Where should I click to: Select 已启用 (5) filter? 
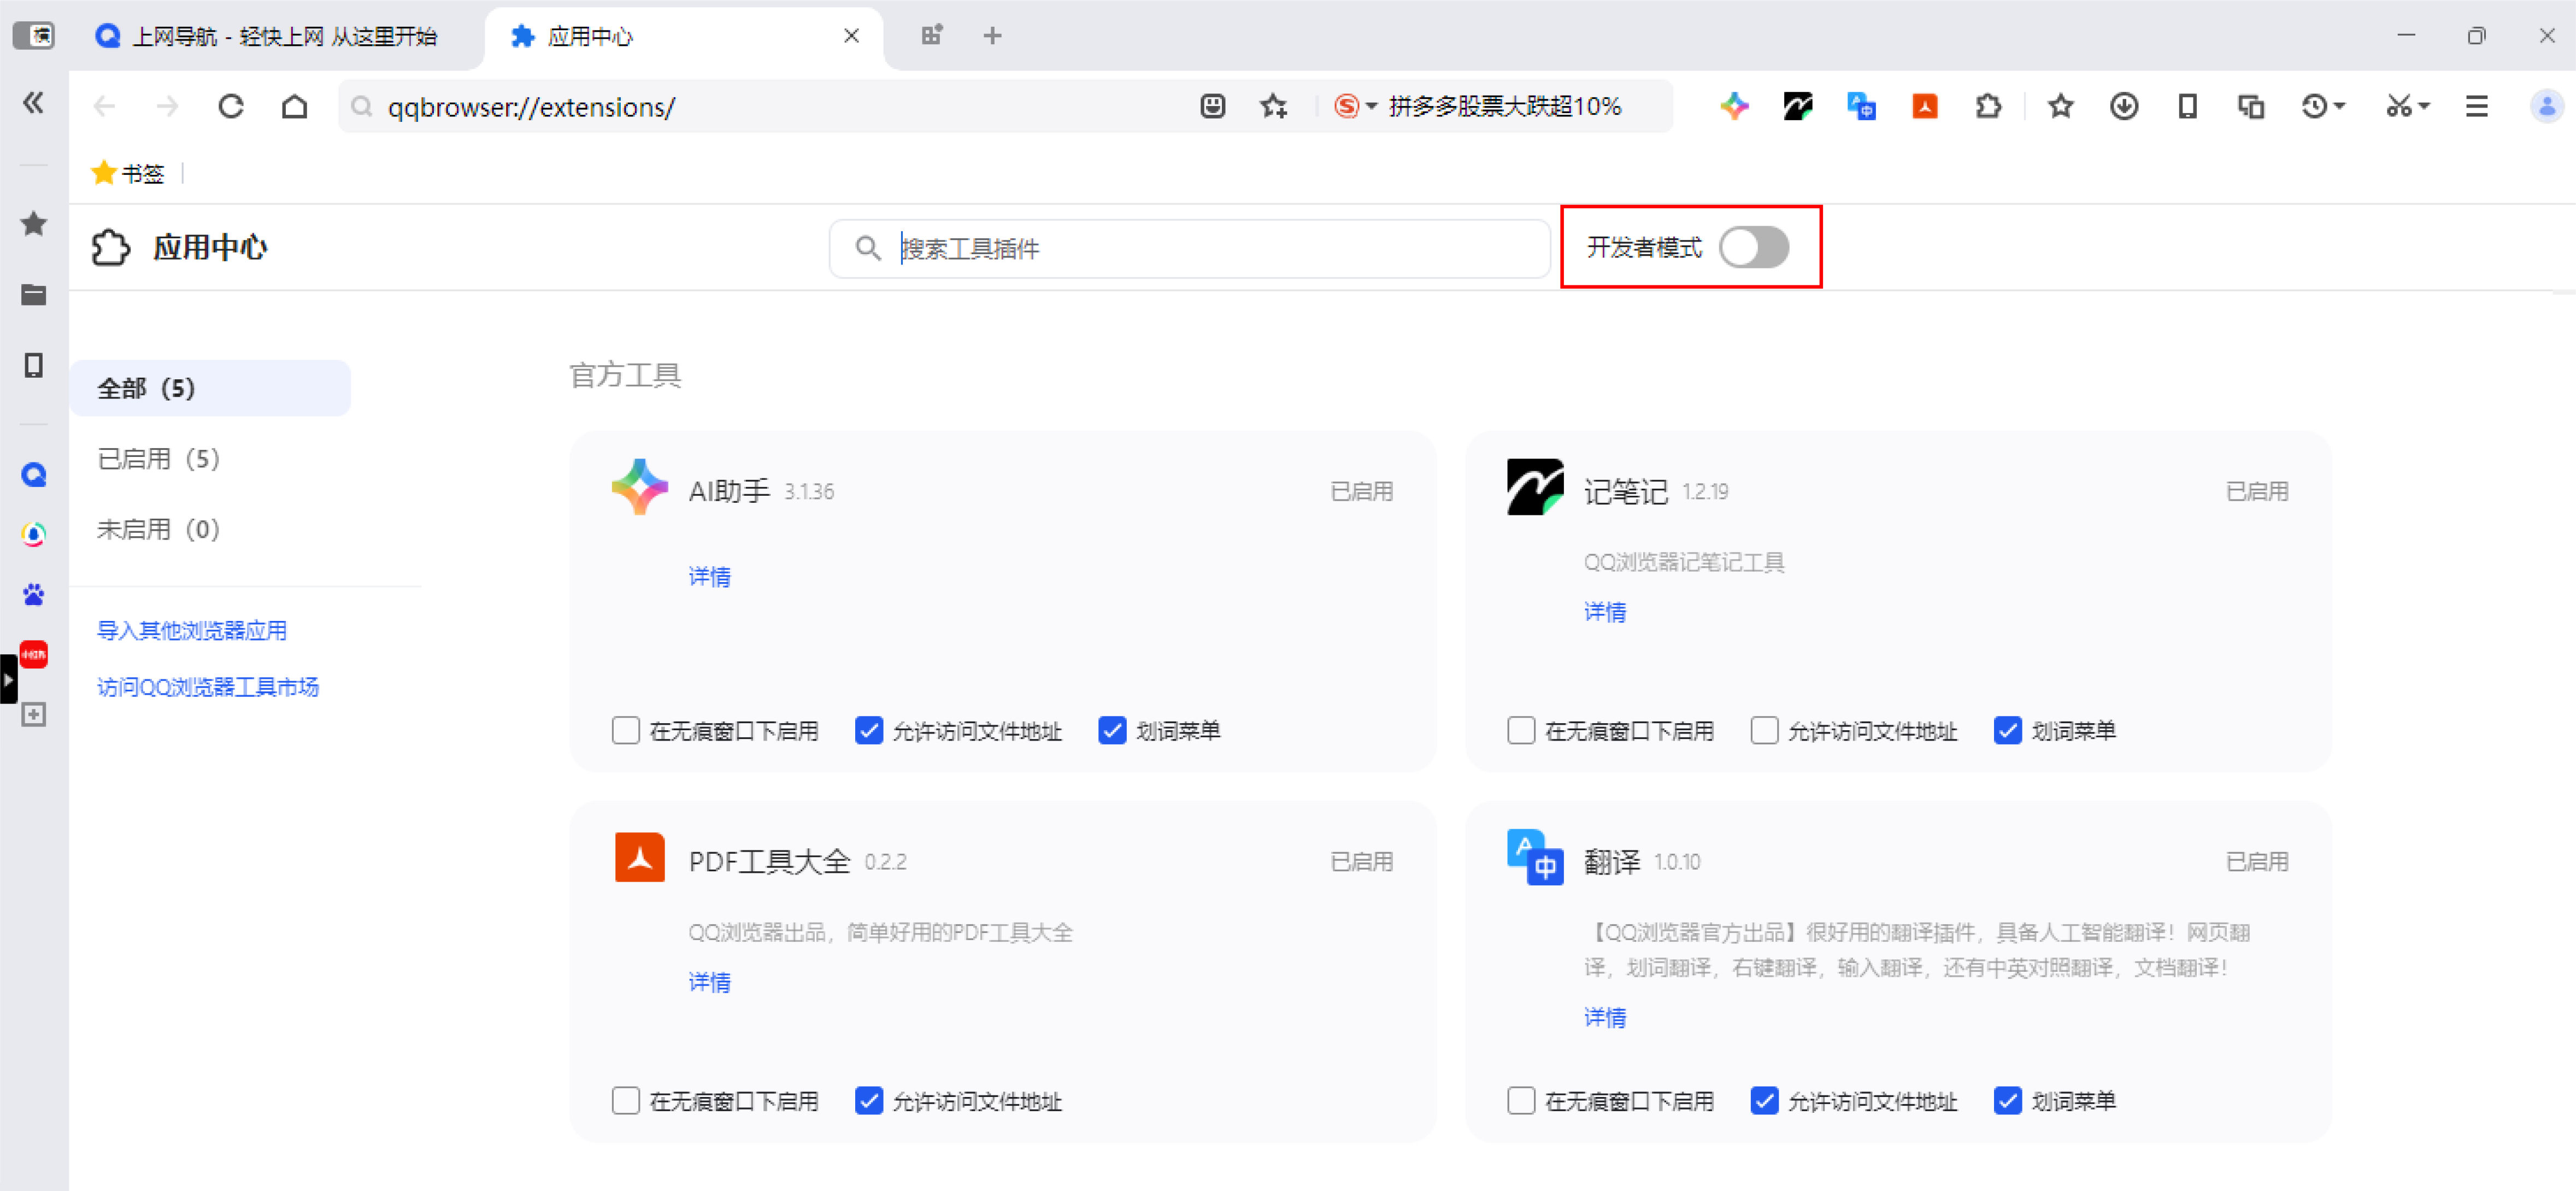tap(158, 459)
